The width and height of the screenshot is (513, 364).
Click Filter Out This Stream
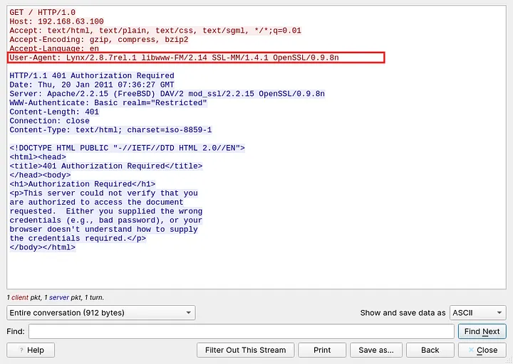(x=245, y=350)
